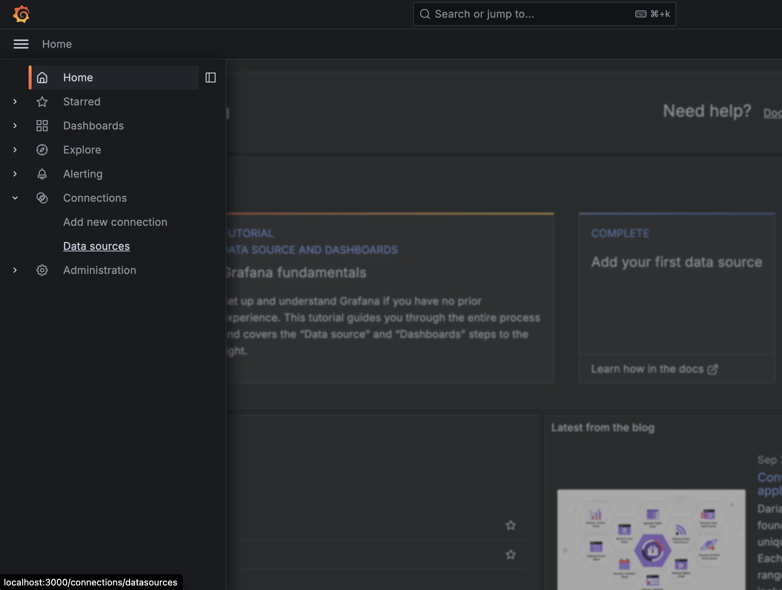
Task: Expand the Administration section
Action: (15, 270)
